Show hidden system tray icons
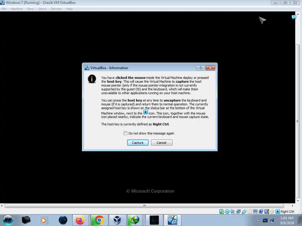 click(x=258, y=220)
